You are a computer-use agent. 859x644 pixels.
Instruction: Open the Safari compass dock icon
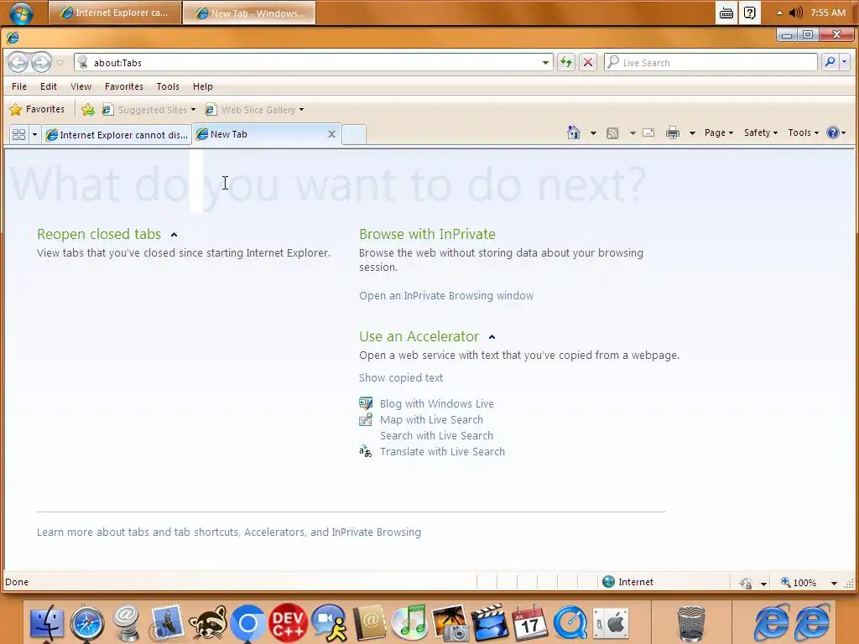click(86, 623)
